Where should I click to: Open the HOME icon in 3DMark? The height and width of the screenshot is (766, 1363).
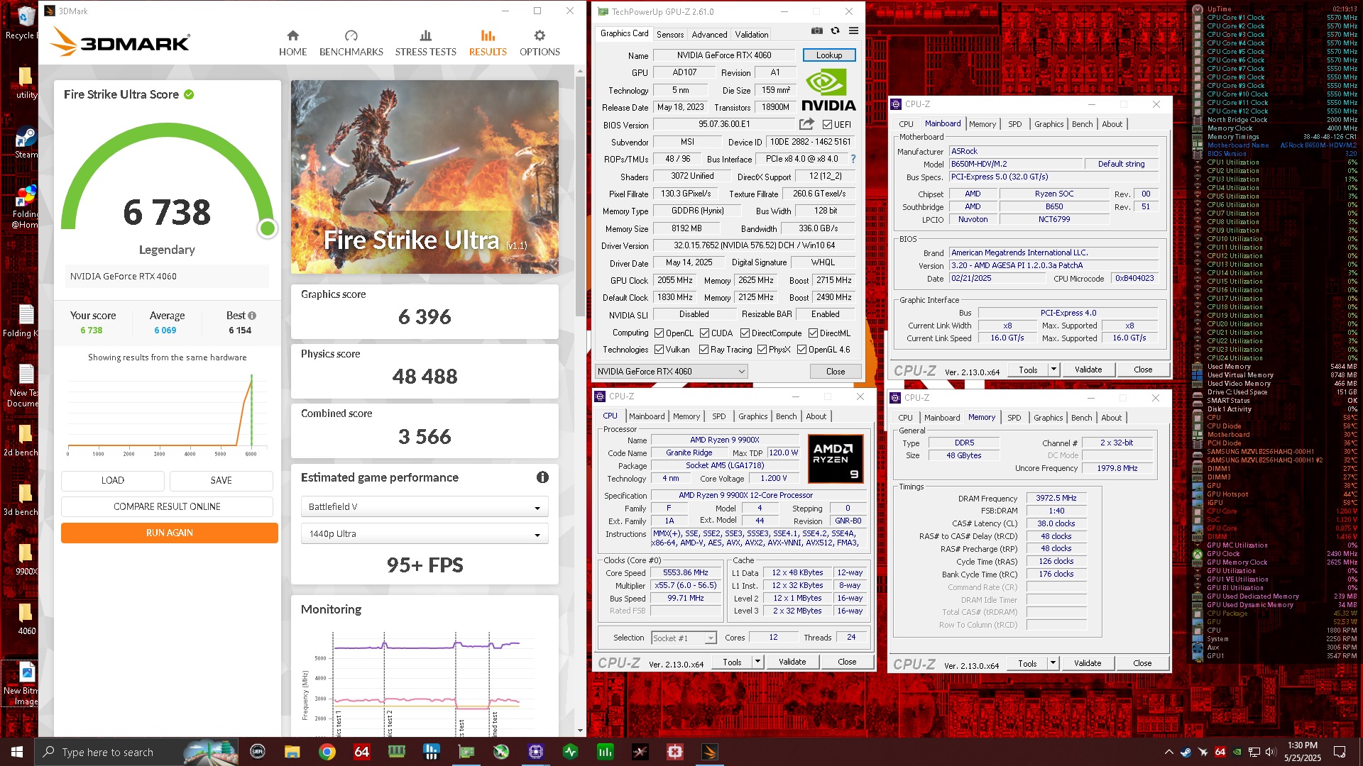pyautogui.click(x=292, y=43)
